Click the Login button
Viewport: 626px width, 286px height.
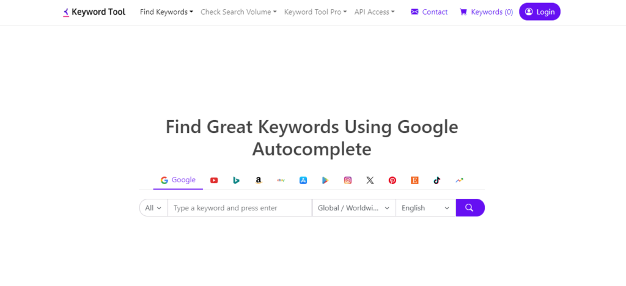tap(540, 12)
